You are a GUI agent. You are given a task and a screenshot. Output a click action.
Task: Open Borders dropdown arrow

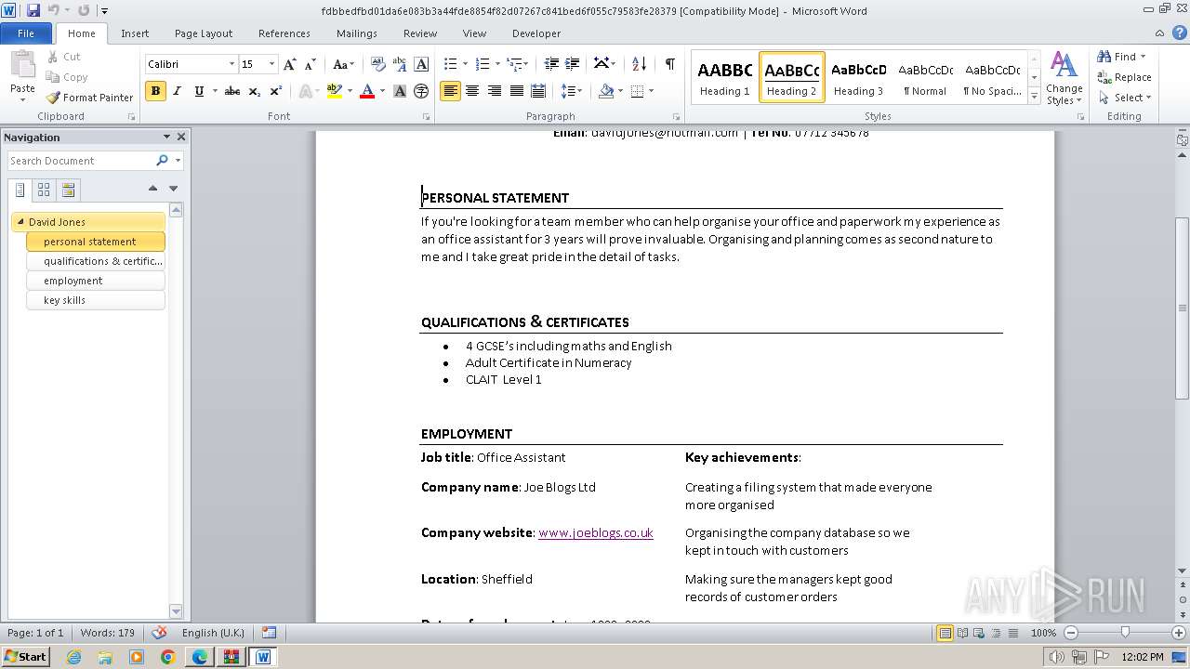[x=651, y=91]
